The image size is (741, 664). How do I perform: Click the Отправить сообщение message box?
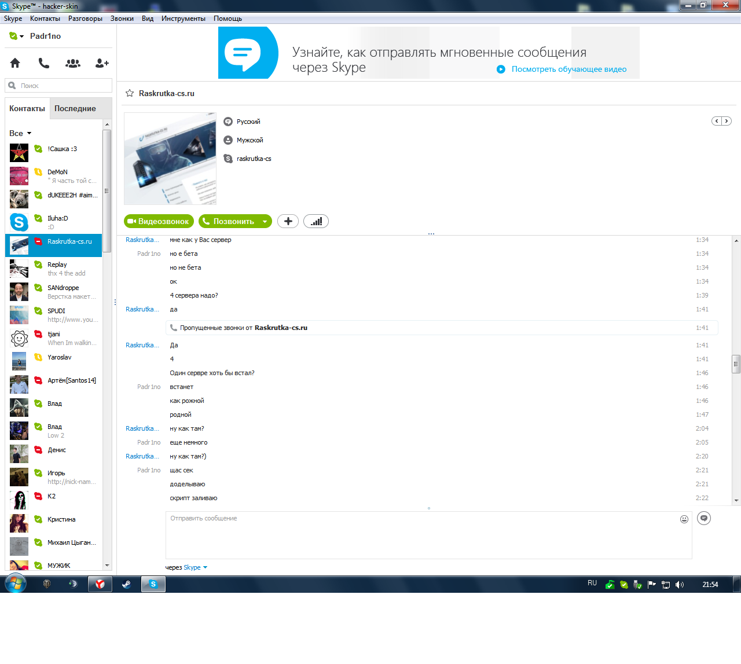(x=429, y=535)
